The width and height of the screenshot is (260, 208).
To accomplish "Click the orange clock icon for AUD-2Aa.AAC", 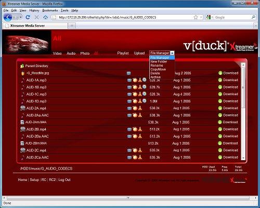I will [135, 115].
